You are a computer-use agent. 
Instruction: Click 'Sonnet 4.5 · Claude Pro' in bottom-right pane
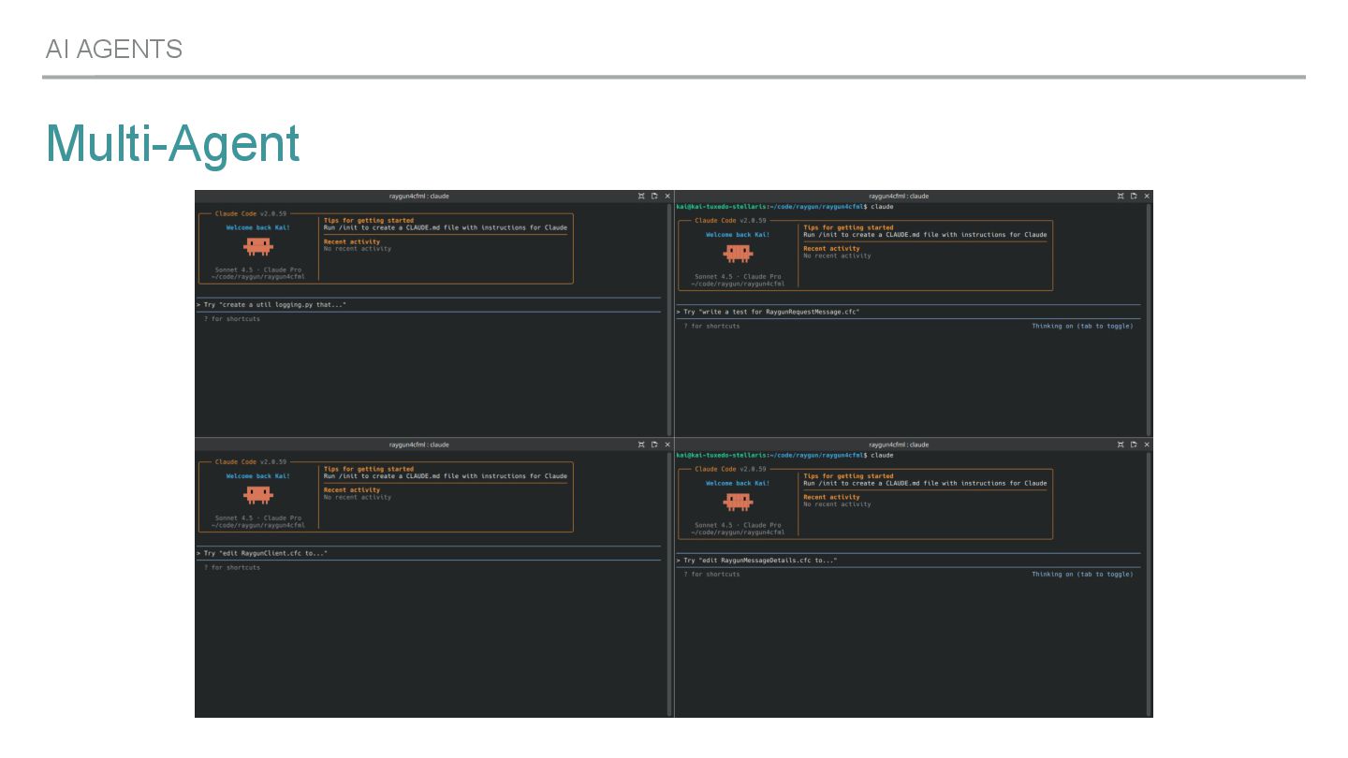pyautogui.click(x=738, y=525)
